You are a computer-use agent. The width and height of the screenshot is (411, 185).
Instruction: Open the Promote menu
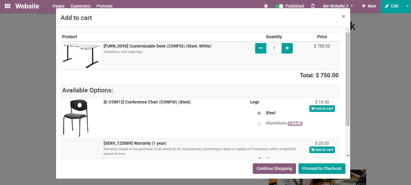pyautogui.click(x=104, y=6)
